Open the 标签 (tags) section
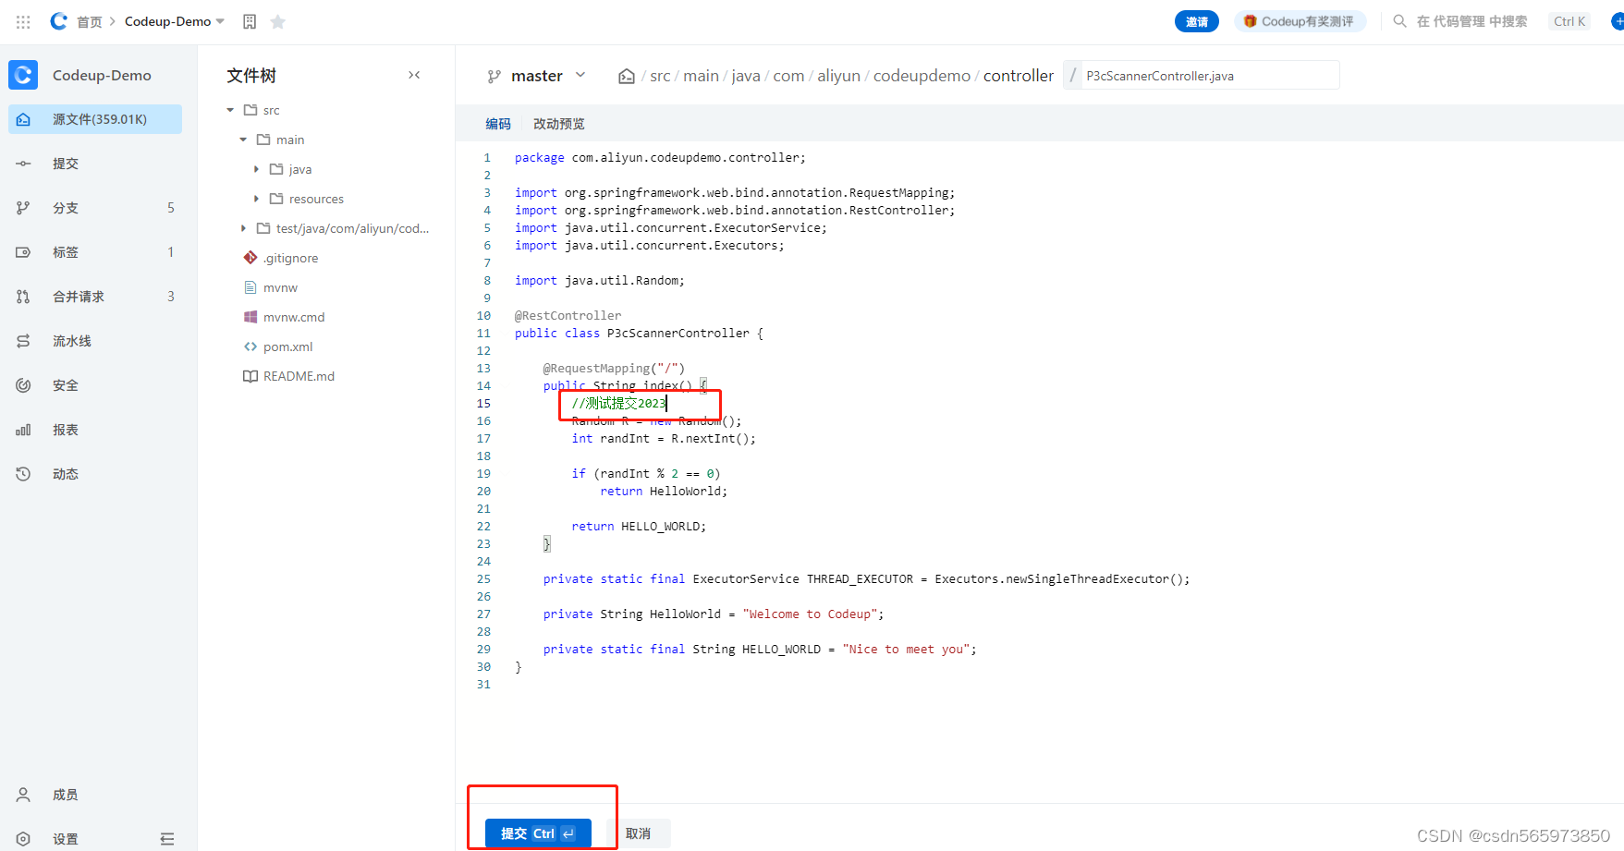The height and width of the screenshot is (851, 1624). tap(65, 251)
